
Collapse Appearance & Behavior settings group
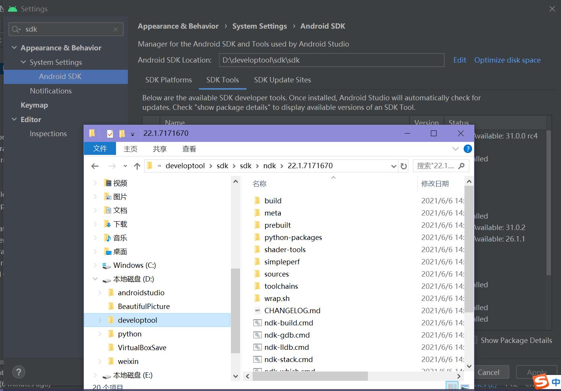pos(14,48)
